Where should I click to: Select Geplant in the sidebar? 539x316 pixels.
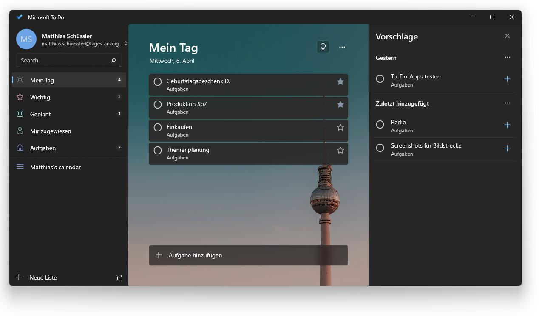(40, 114)
